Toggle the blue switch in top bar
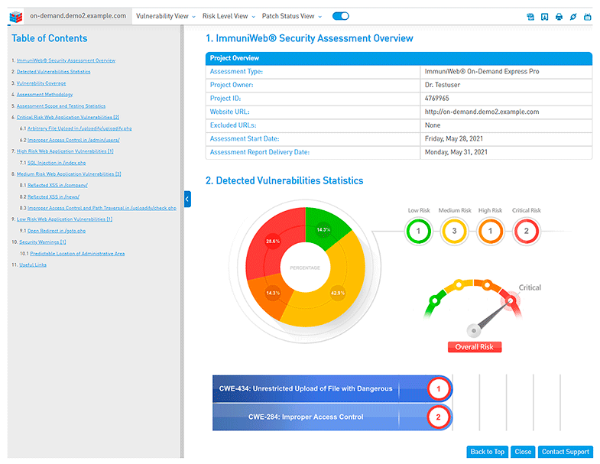This screenshot has width=600, height=464. [x=341, y=16]
